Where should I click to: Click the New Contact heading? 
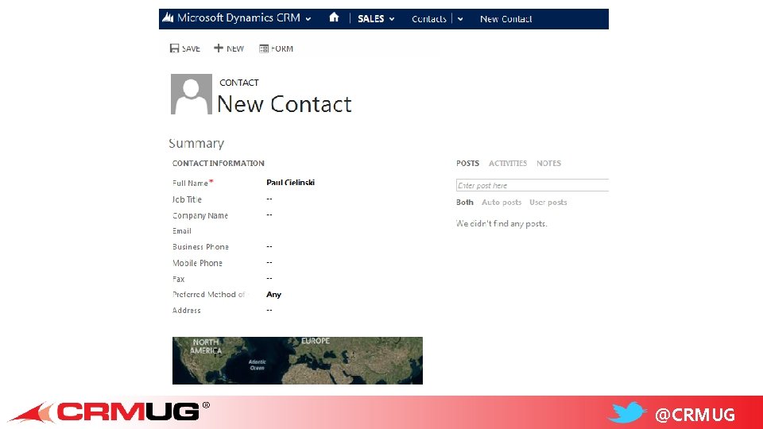click(285, 104)
